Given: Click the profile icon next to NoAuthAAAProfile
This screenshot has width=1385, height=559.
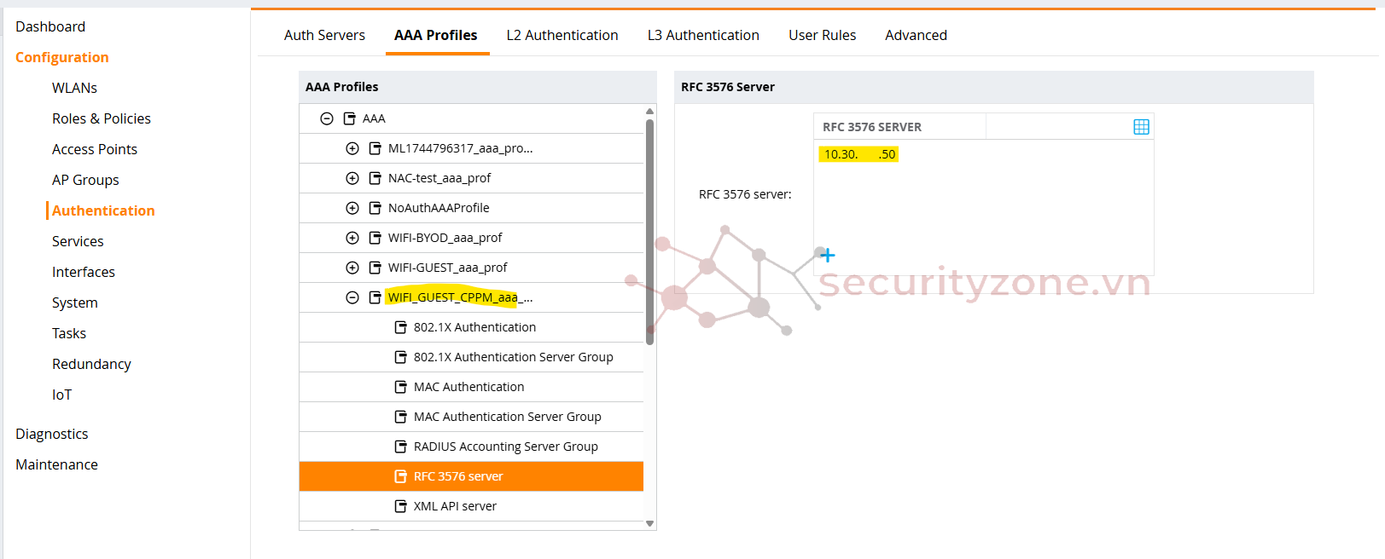Looking at the screenshot, I should 375,208.
